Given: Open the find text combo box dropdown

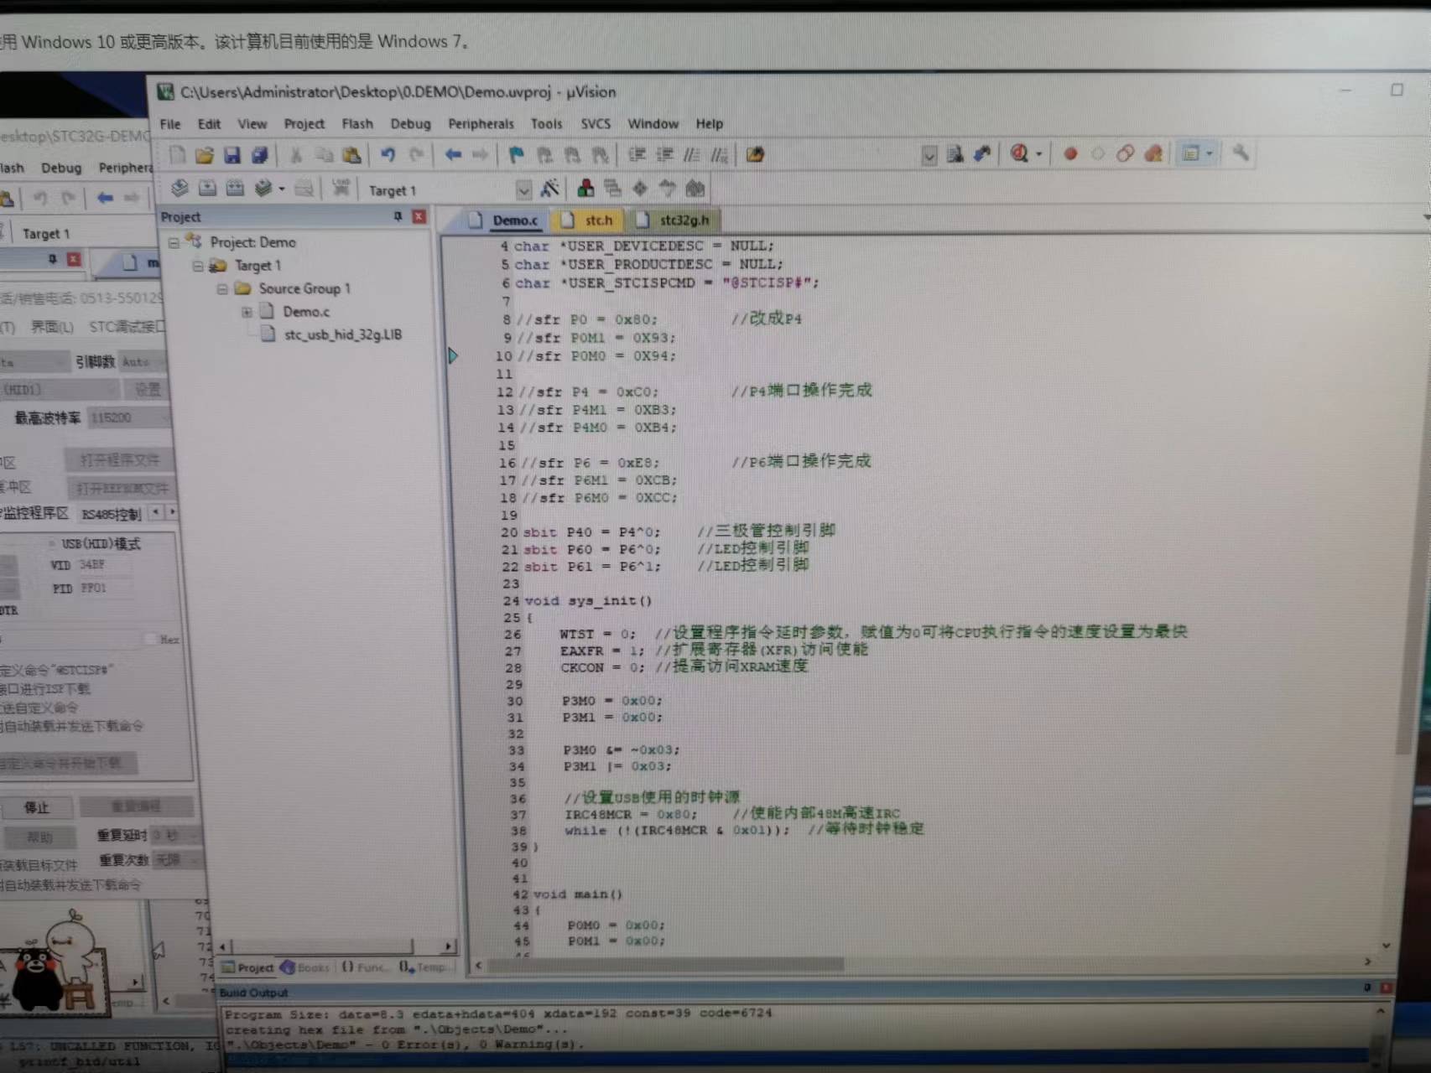Looking at the screenshot, I should [x=929, y=155].
